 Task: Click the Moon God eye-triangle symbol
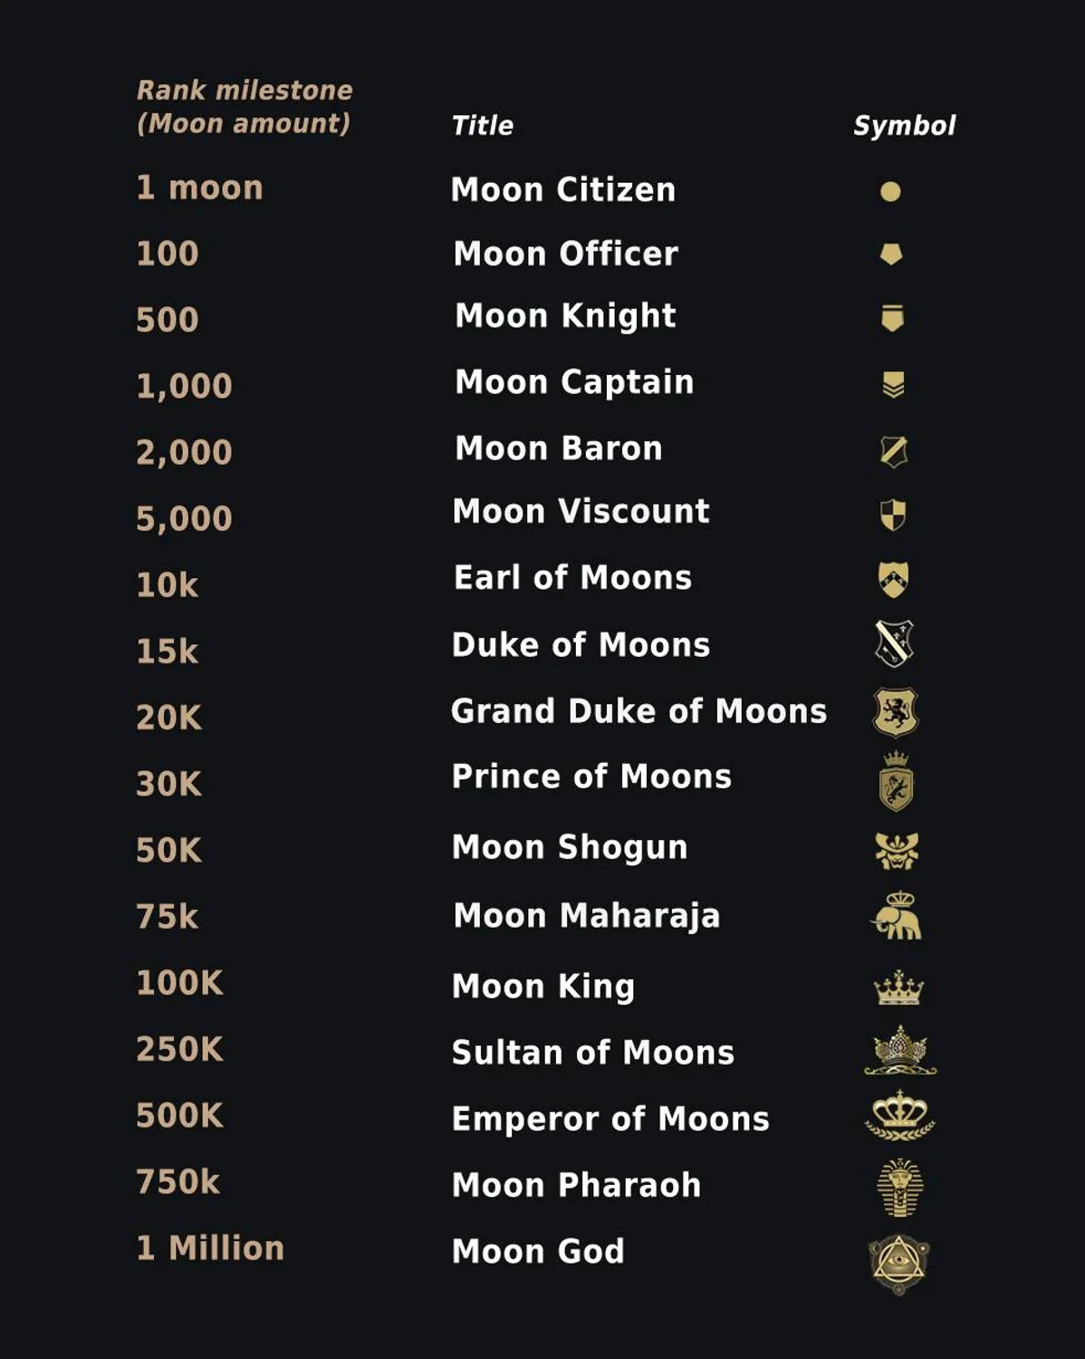pos(898,1263)
